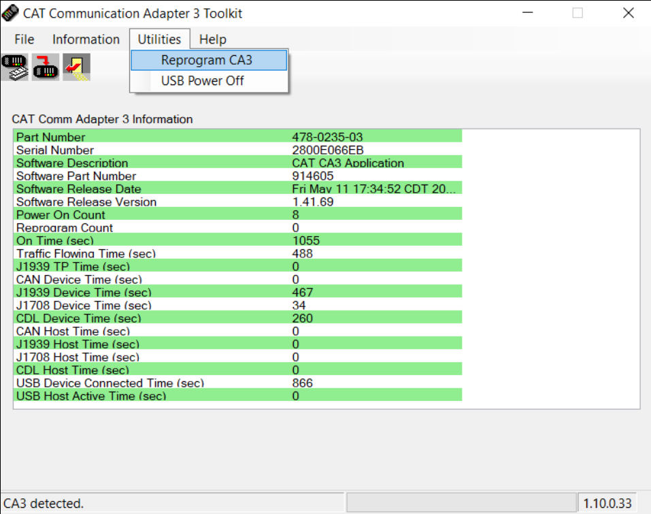Click the Fri May 11 release date value
The width and height of the screenshot is (651, 514).
coord(373,189)
